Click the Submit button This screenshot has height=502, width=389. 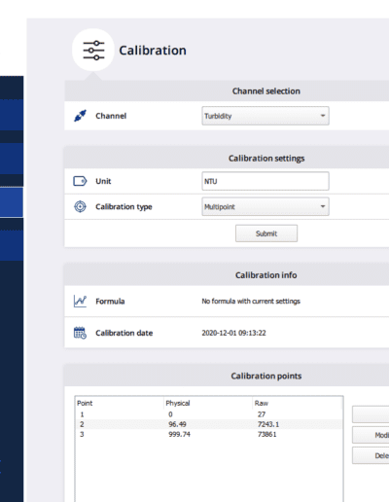click(x=266, y=233)
